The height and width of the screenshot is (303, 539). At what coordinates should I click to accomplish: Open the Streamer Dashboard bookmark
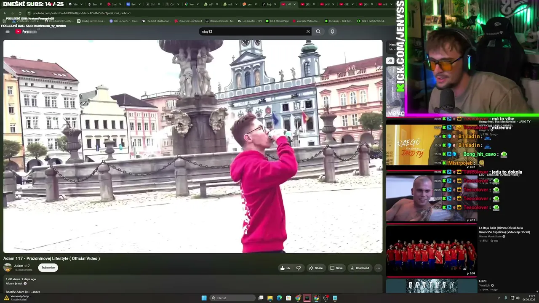(x=188, y=21)
